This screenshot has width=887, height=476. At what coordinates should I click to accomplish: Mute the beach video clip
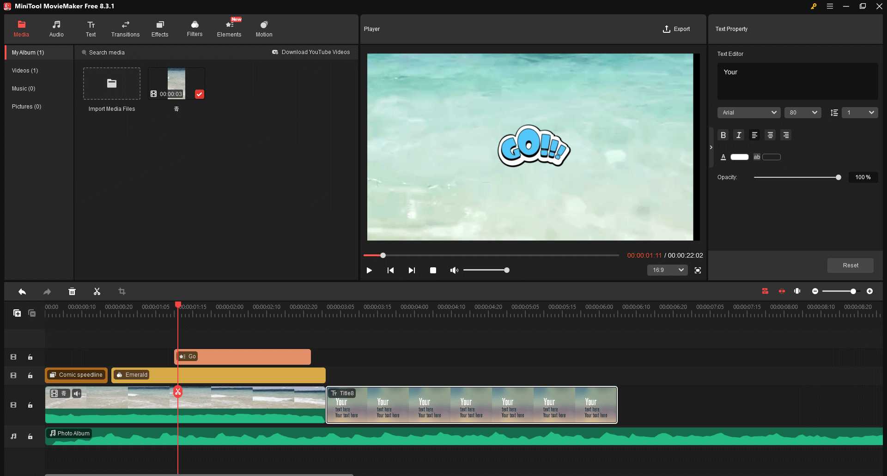[77, 393]
